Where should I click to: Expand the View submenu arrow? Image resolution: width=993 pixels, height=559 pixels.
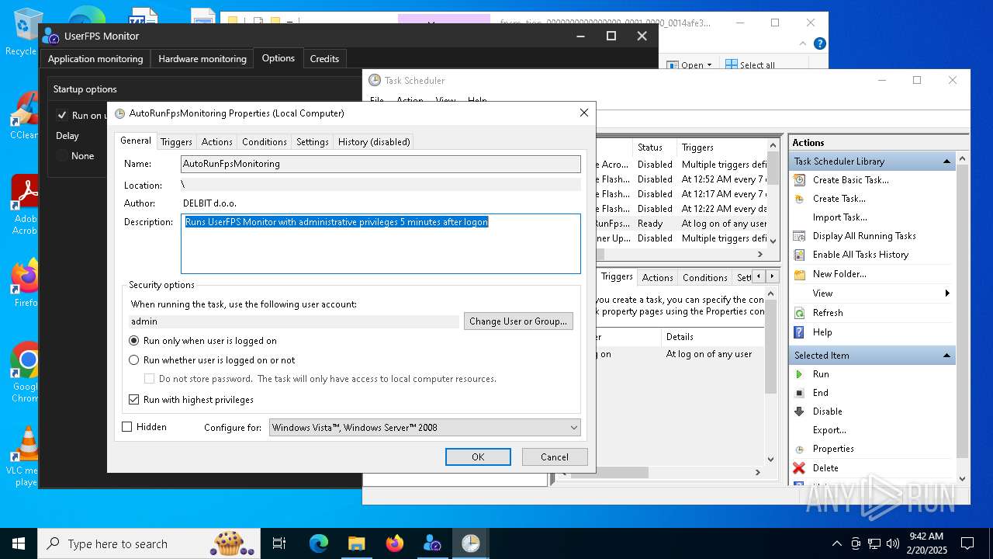pos(947,293)
